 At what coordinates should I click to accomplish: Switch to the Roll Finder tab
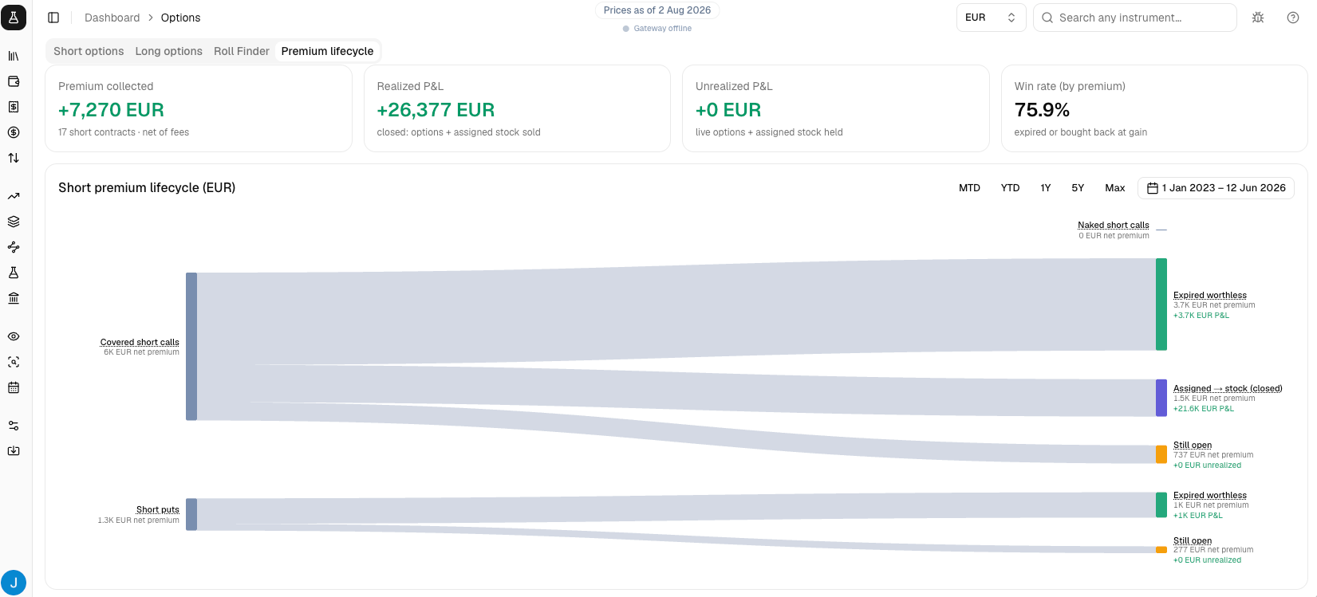[242, 51]
